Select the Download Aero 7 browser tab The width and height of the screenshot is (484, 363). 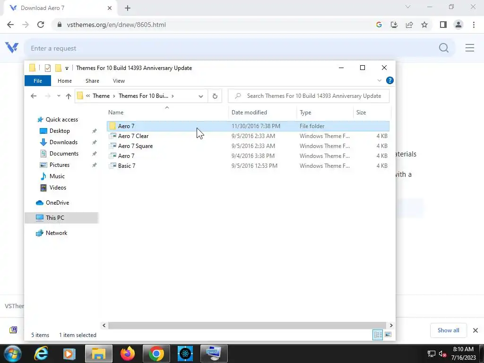coord(60,8)
